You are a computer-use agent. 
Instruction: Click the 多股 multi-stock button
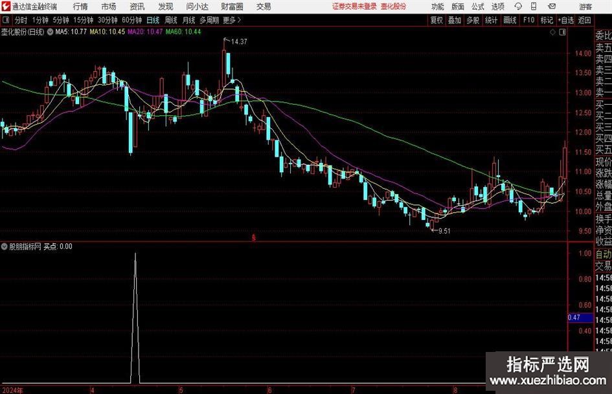(473, 20)
